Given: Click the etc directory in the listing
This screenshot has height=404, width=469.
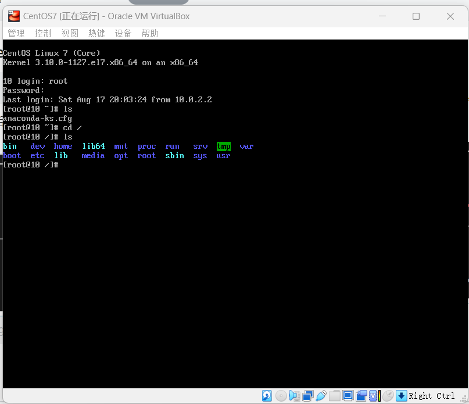Looking at the screenshot, I should 37,156.
